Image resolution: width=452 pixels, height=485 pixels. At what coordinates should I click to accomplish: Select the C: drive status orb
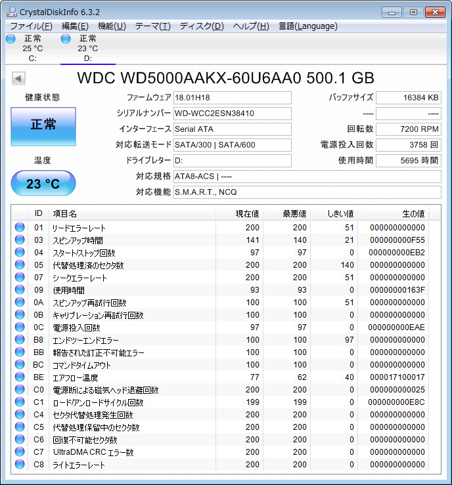pos(11,39)
